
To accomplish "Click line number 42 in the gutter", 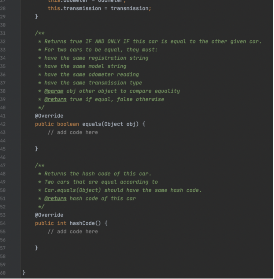I will tap(3, 124).
